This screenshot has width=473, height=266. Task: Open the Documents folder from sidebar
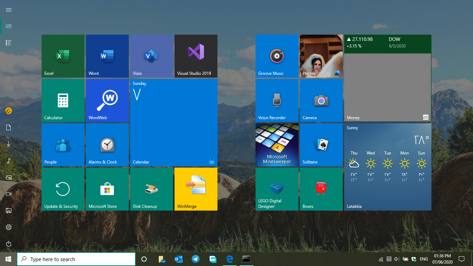coord(9,127)
